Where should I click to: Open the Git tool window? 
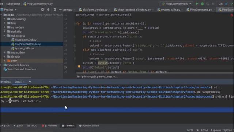[x=5, y=126]
